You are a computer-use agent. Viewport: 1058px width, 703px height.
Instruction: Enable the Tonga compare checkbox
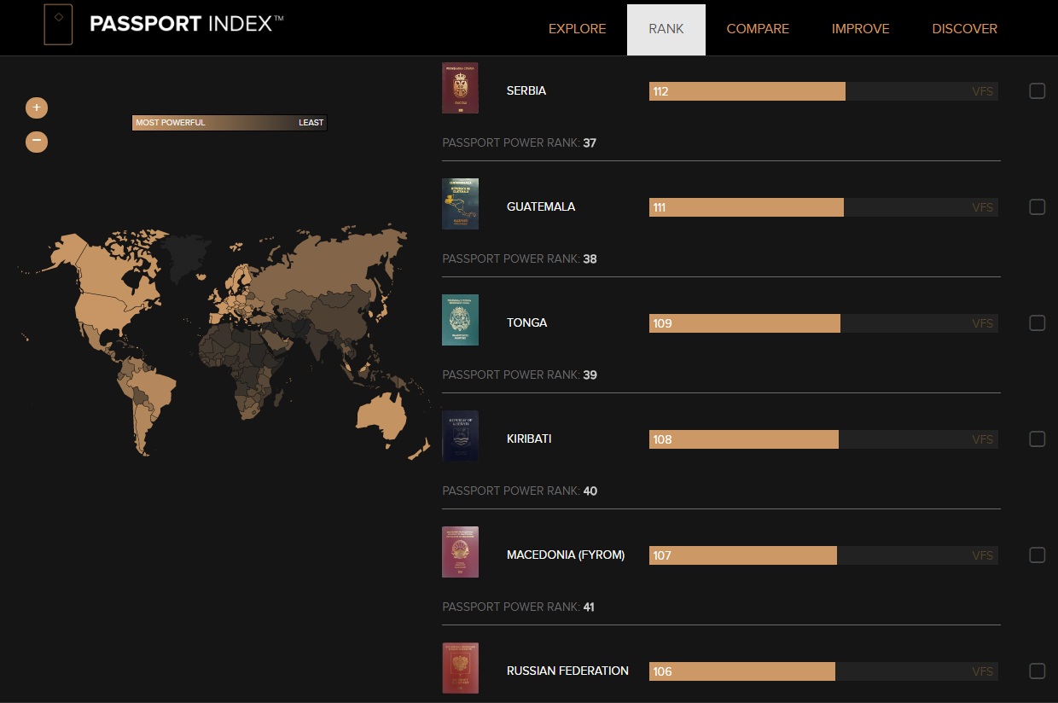point(1037,323)
